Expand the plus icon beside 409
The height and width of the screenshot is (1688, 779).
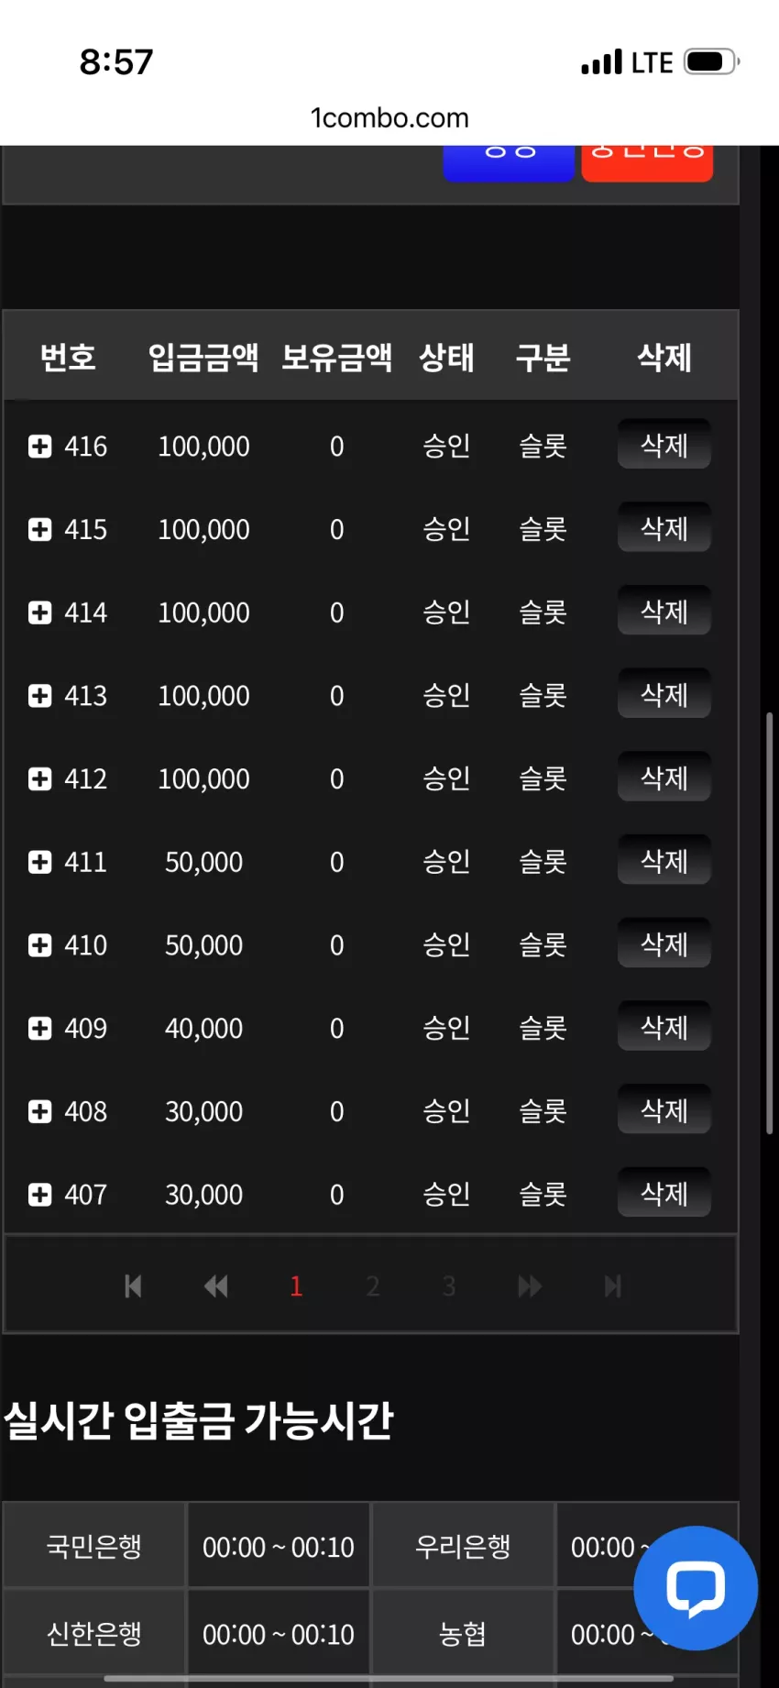(39, 1029)
